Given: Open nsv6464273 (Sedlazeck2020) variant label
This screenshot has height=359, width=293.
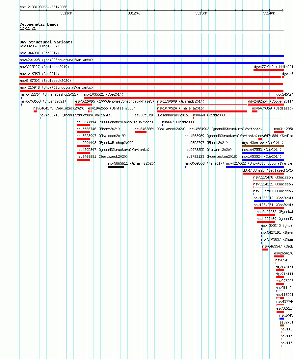Looking at the screenshot, I should (x=59, y=108).
